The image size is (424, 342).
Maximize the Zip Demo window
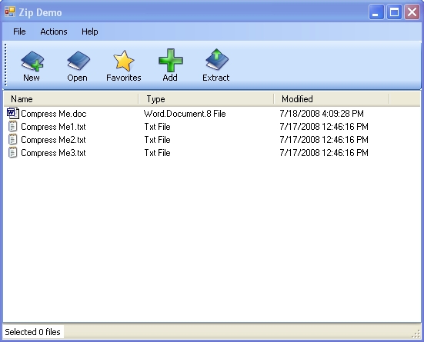coord(394,12)
